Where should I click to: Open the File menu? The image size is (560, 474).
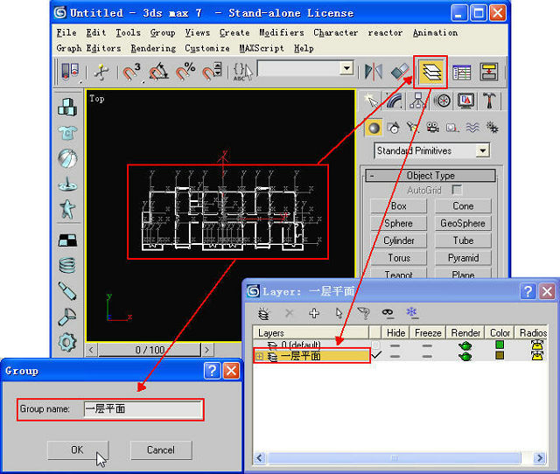(x=66, y=33)
